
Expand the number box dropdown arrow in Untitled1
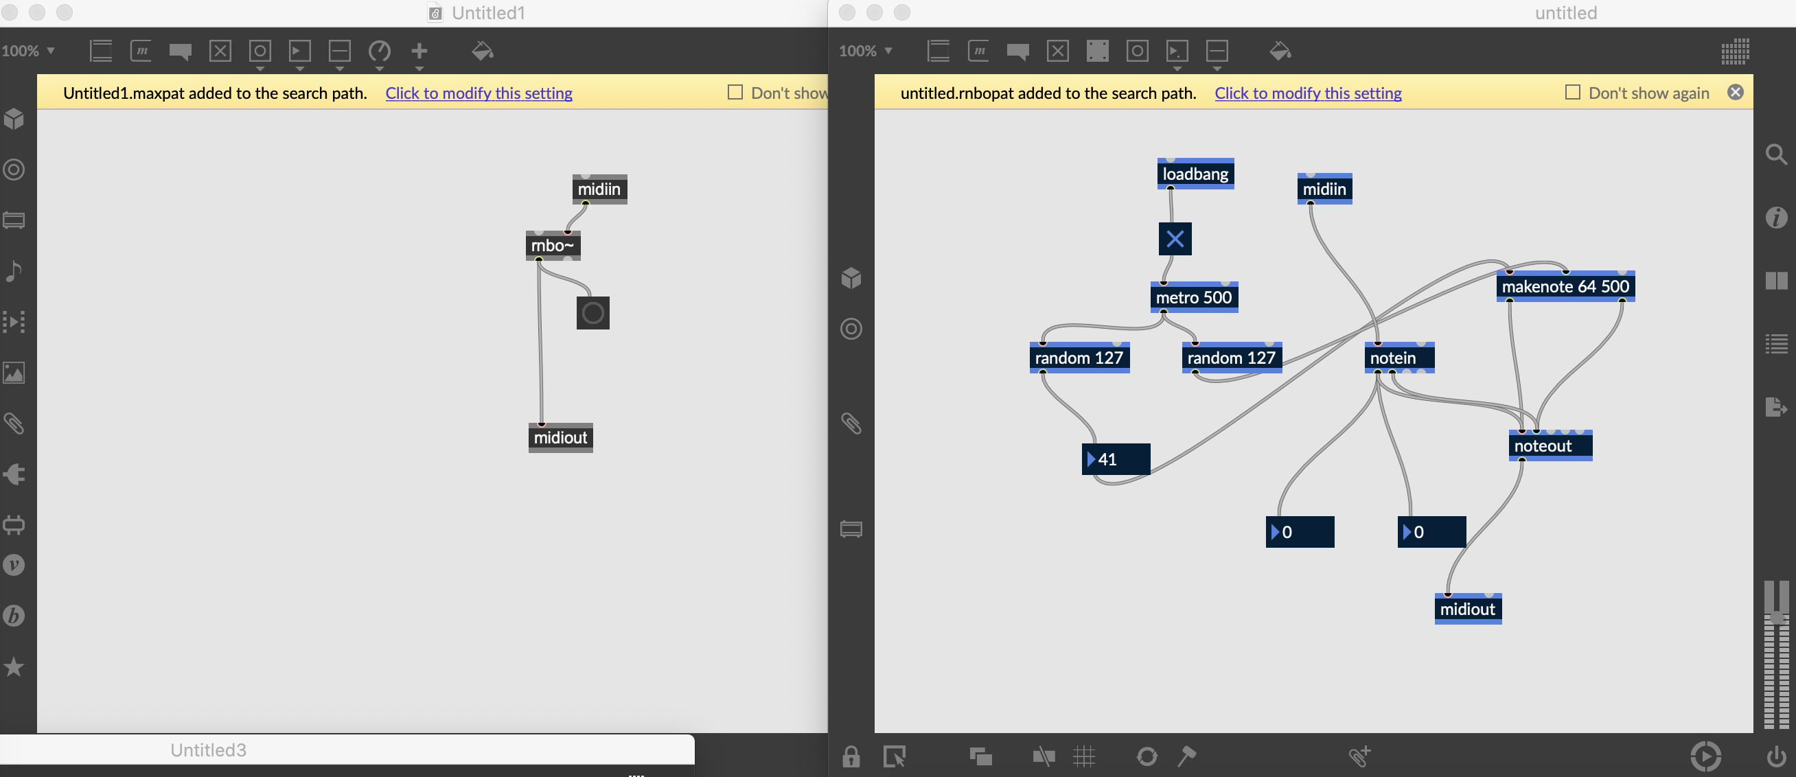(300, 69)
